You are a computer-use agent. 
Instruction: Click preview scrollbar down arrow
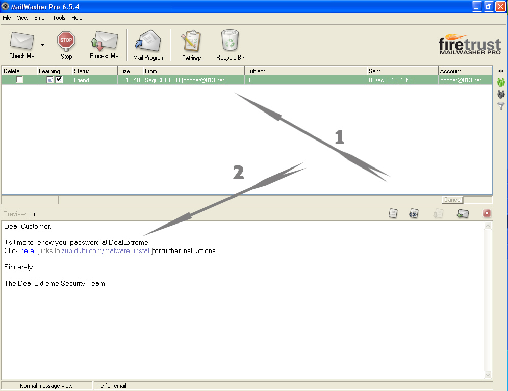click(x=488, y=375)
